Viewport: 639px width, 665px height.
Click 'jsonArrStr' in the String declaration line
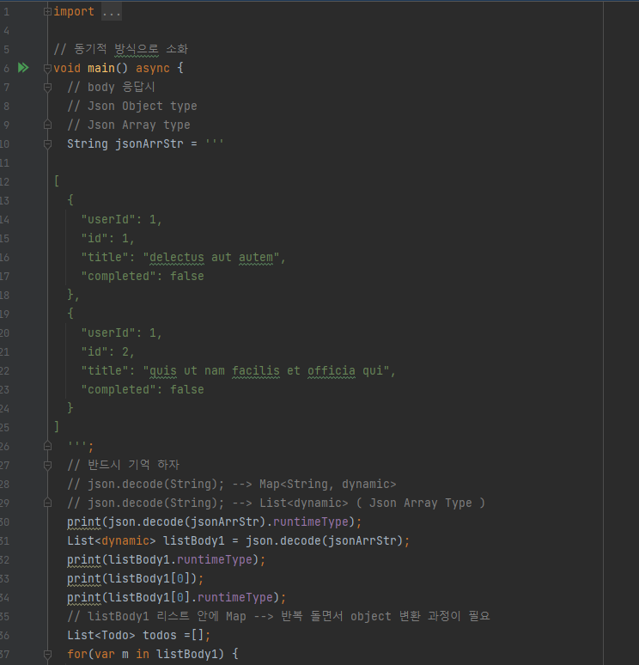pos(149,143)
